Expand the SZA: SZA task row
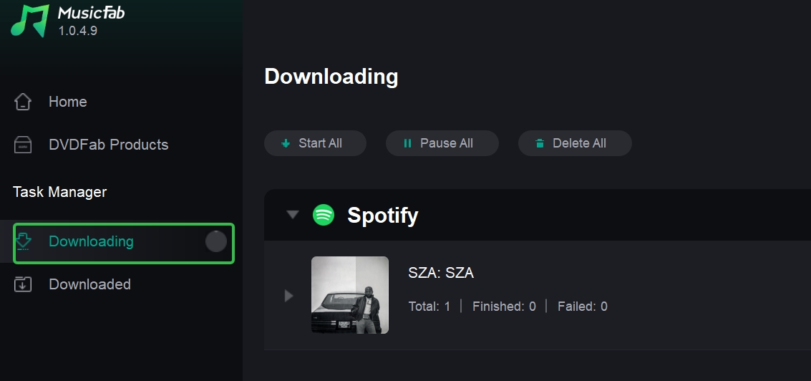This screenshot has height=381, width=811. [x=288, y=295]
